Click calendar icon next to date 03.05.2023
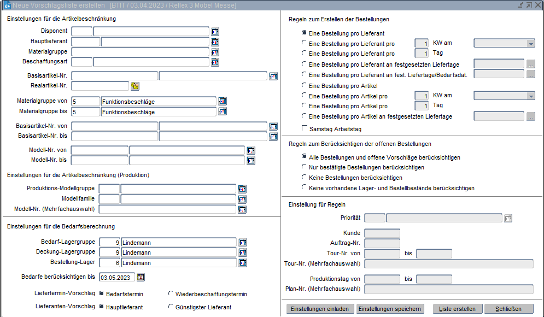The image size is (544, 317). click(x=141, y=277)
